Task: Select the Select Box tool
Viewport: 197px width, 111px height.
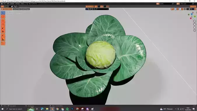Action: point(3,13)
